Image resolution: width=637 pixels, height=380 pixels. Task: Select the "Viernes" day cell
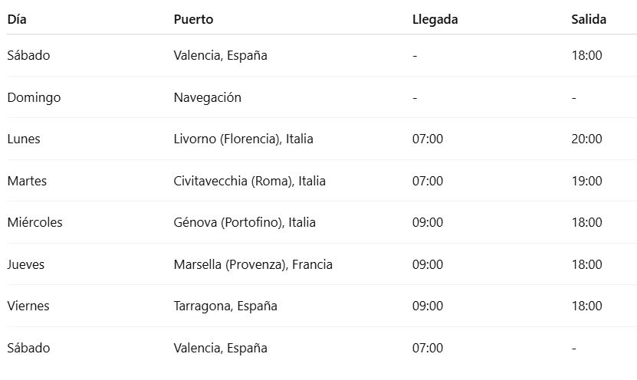pyautogui.click(x=28, y=306)
